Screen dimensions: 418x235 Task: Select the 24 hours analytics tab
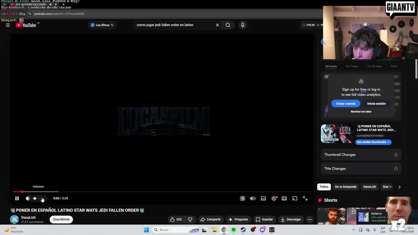pos(331,66)
